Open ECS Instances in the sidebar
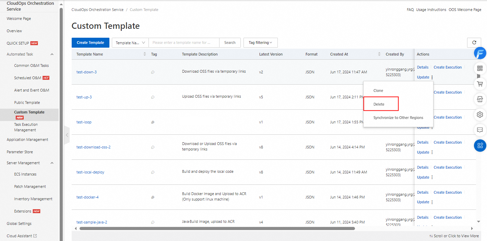 (x=25, y=174)
